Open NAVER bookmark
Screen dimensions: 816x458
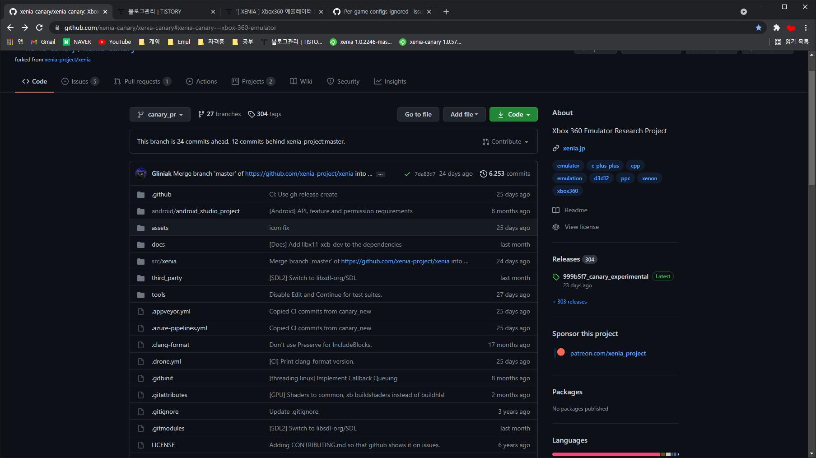click(x=77, y=42)
